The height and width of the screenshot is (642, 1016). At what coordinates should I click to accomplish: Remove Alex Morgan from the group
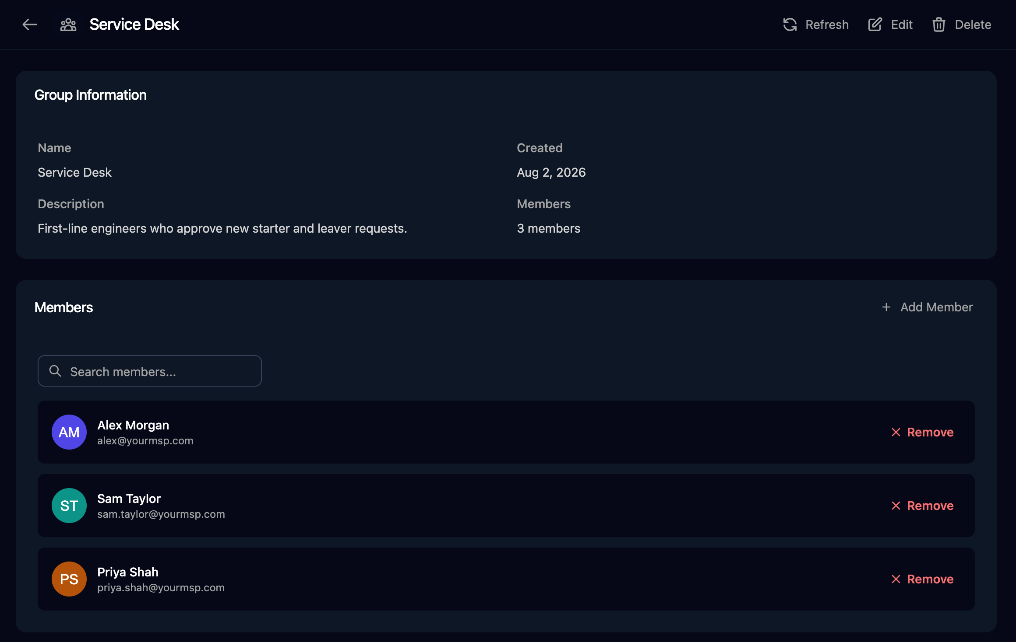click(x=922, y=432)
